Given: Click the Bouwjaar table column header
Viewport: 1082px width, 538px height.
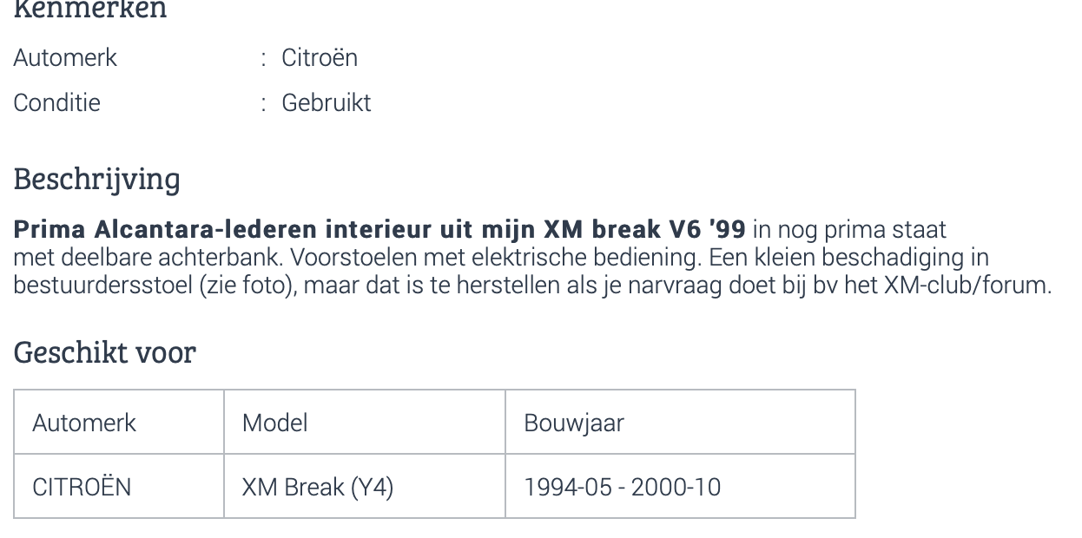Looking at the screenshot, I should pyautogui.click(x=681, y=423).
